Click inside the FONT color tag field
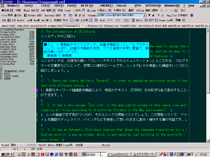 click(x=120, y=16)
